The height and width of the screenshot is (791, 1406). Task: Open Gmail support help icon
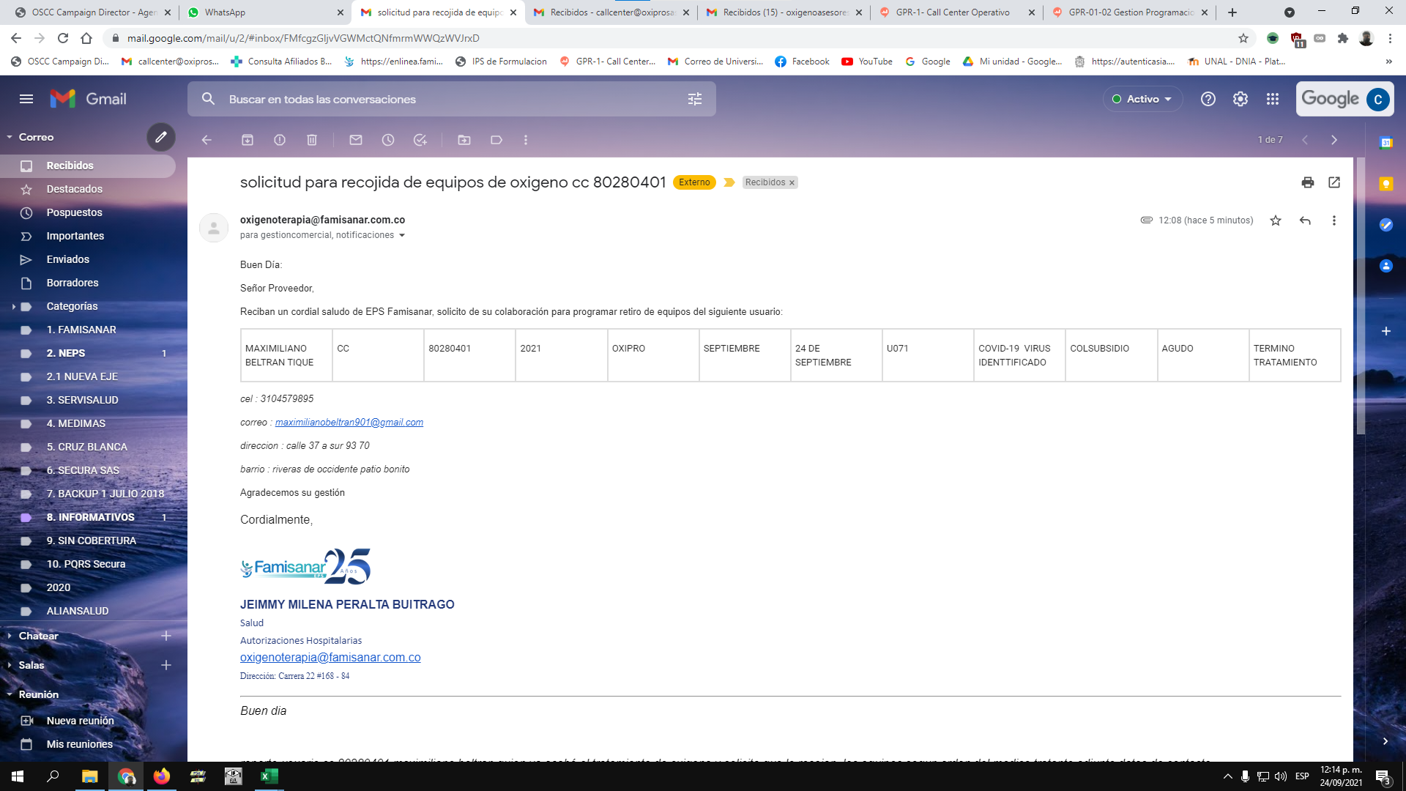(1208, 99)
